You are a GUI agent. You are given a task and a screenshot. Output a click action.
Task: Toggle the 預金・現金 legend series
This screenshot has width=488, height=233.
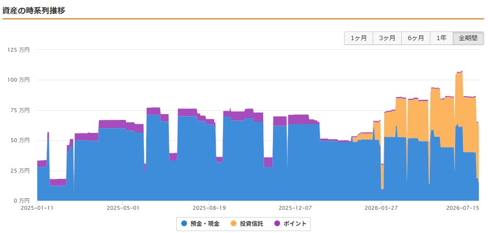tap(201, 224)
